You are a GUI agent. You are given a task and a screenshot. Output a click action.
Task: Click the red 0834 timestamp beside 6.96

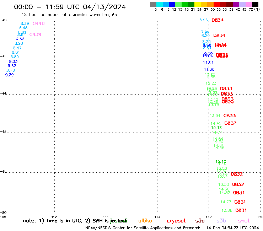pos(218,20)
